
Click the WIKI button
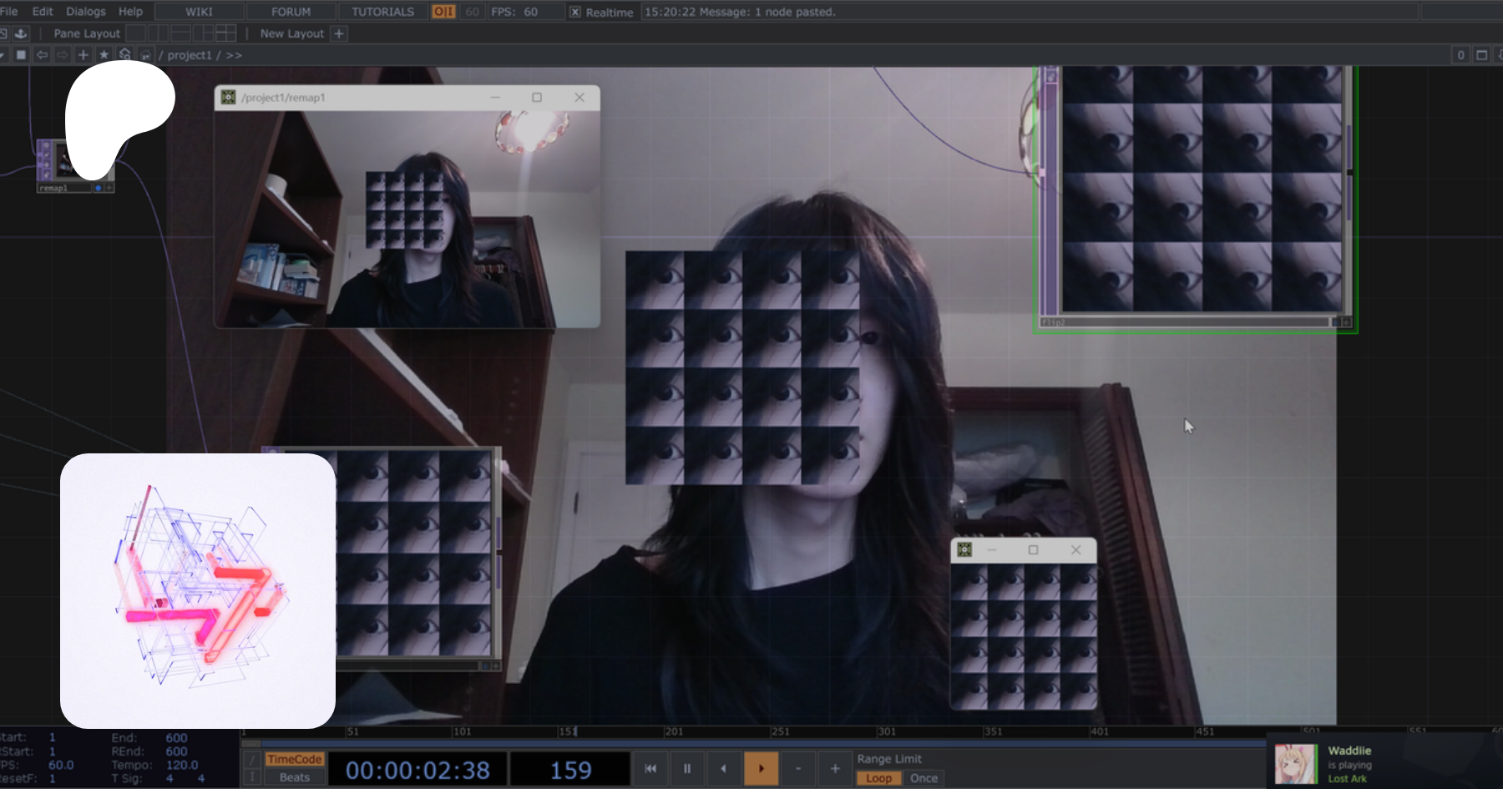[x=199, y=12]
